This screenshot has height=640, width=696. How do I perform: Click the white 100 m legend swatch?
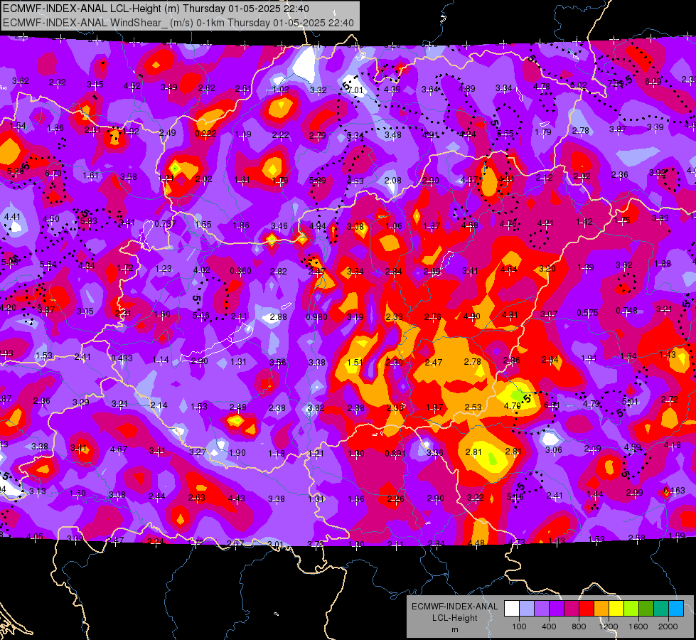pos(512,608)
